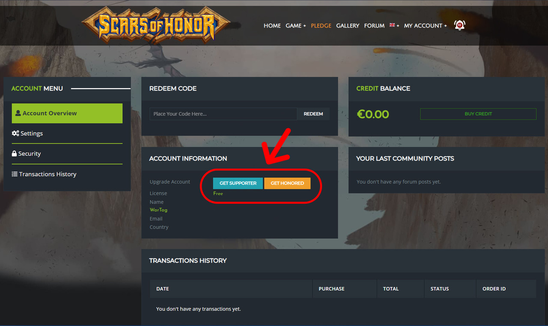Image resolution: width=548 pixels, height=326 pixels.
Task: Click the notification bell icon
Action: click(x=459, y=25)
